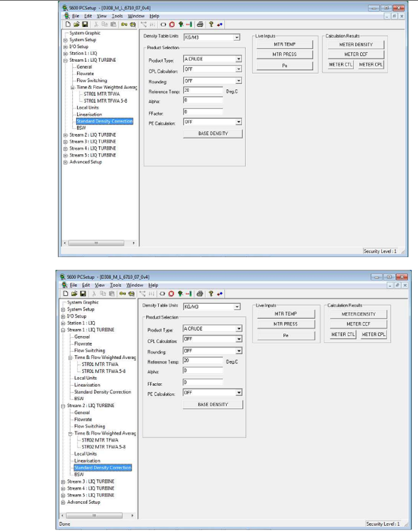The image size is (418, 532).
Task: Open Edit menu in lower window
Action: coord(86,285)
